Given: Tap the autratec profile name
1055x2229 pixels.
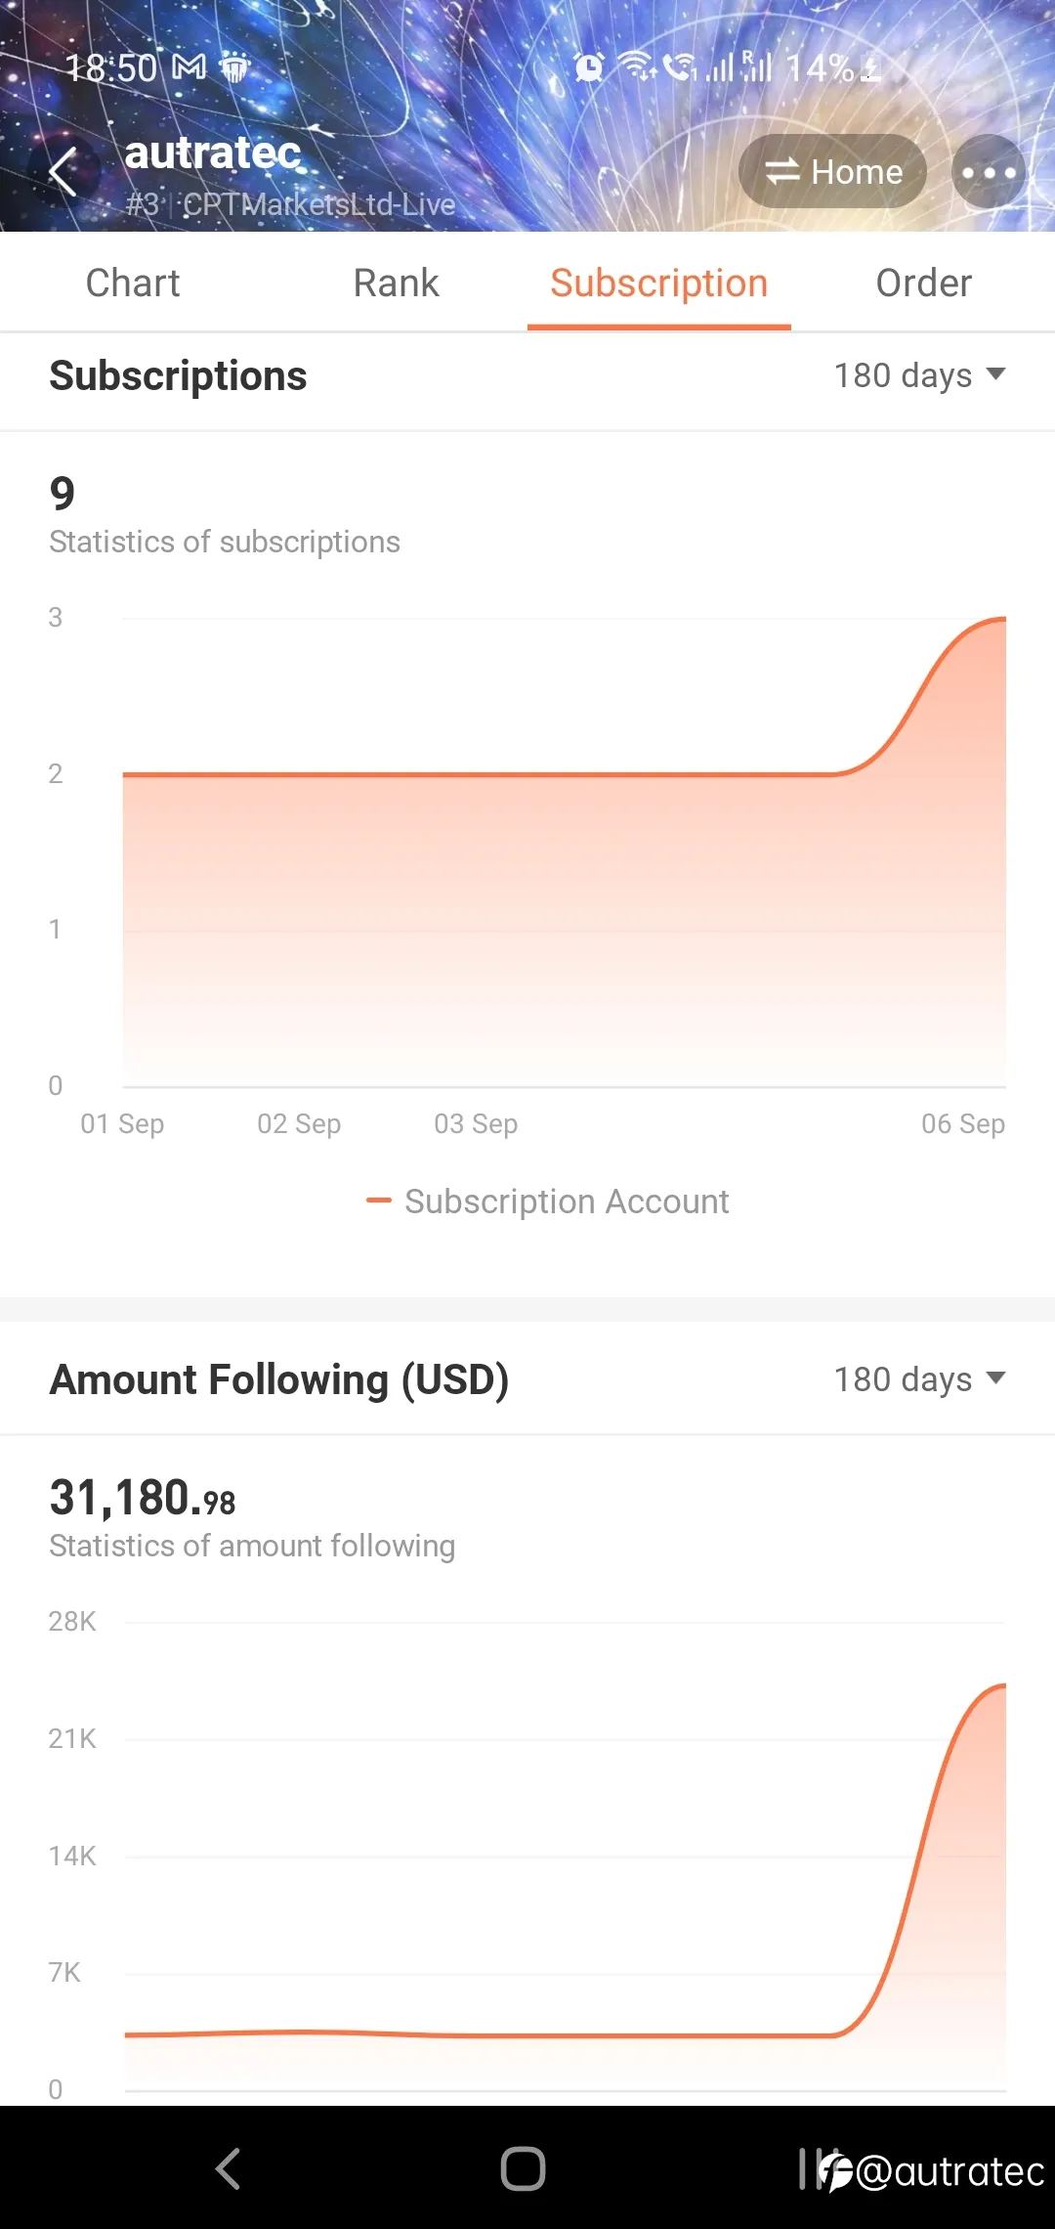Looking at the screenshot, I should pos(213,153).
